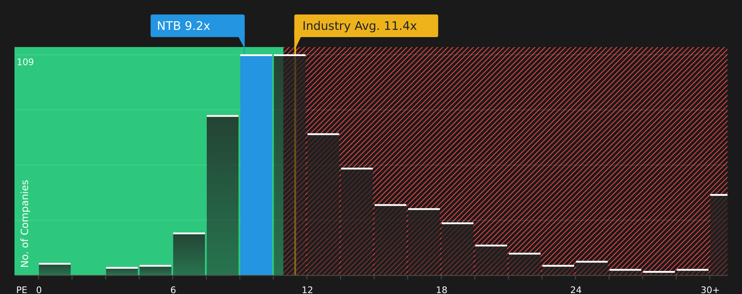Click the Industry Avg. 11.4x label
The image size is (742, 294).
point(366,26)
